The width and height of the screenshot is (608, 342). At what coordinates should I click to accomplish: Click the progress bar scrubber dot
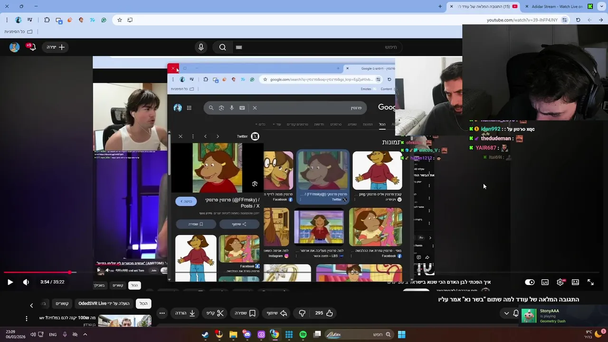70,273
